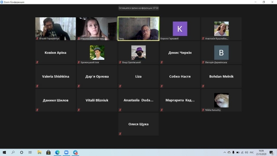Click Анастасія Кушлабо's profile photo
277x156 pixels.
tap(221, 29)
